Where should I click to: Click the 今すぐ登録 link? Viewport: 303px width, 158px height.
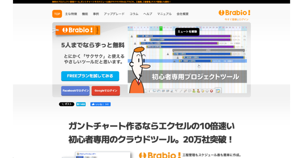click(231, 19)
